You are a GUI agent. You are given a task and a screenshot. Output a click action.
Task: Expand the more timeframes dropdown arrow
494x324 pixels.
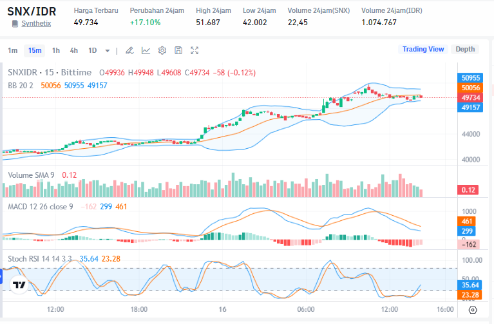[x=108, y=51]
